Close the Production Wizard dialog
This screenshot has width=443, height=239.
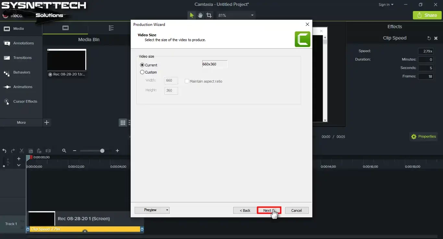(x=307, y=24)
